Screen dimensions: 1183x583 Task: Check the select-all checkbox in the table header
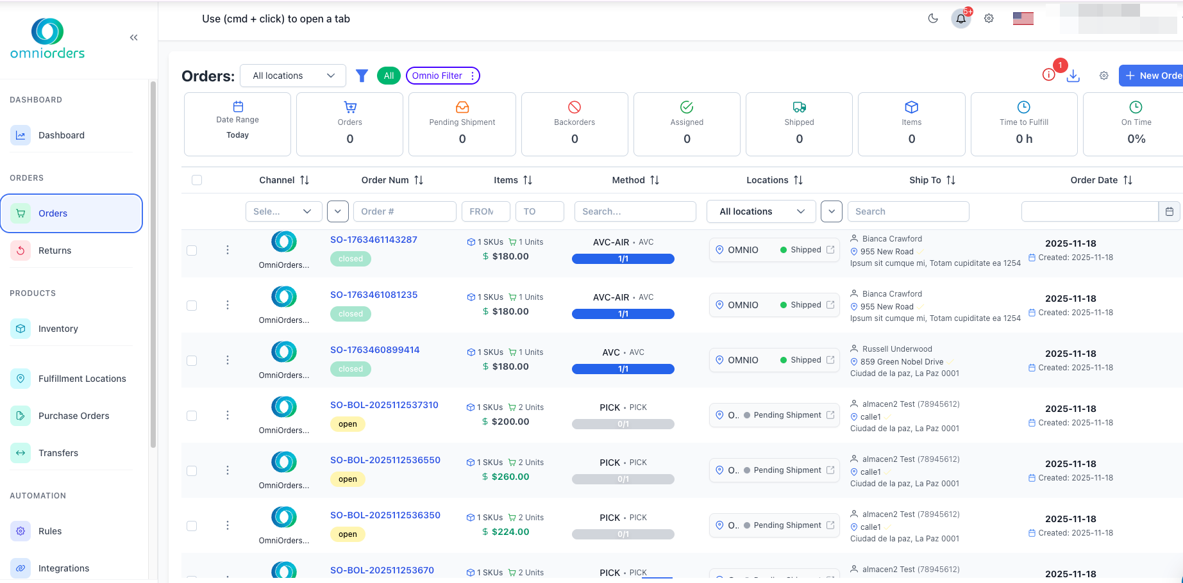coord(197,180)
